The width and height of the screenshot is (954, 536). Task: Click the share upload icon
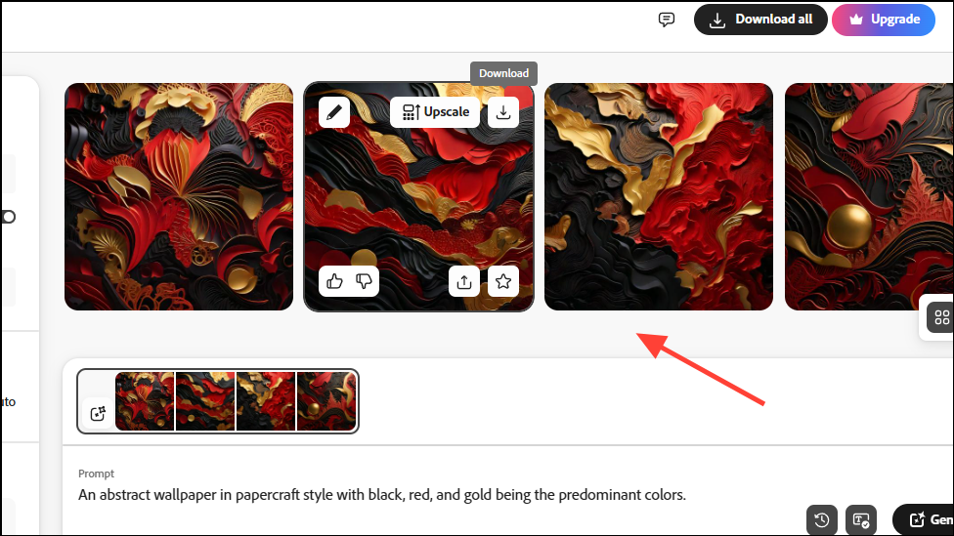(464, 281)
